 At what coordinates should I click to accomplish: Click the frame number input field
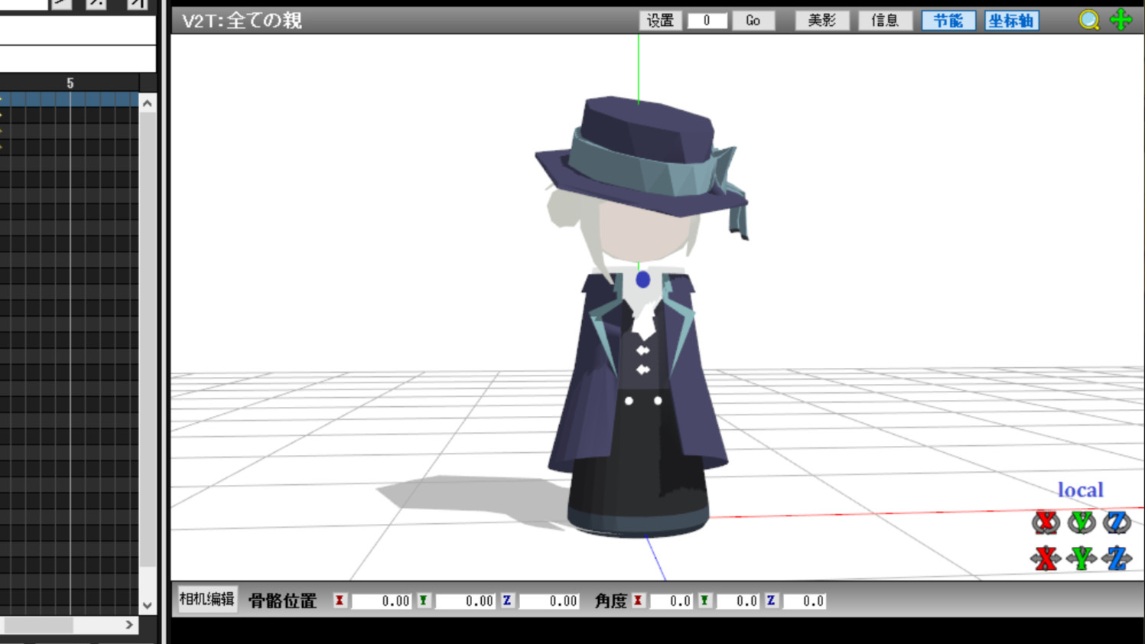pos(707,21)
